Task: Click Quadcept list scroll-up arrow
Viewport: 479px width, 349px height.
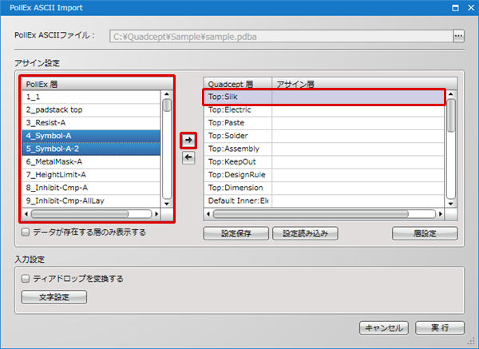Action: coord(450,94)
